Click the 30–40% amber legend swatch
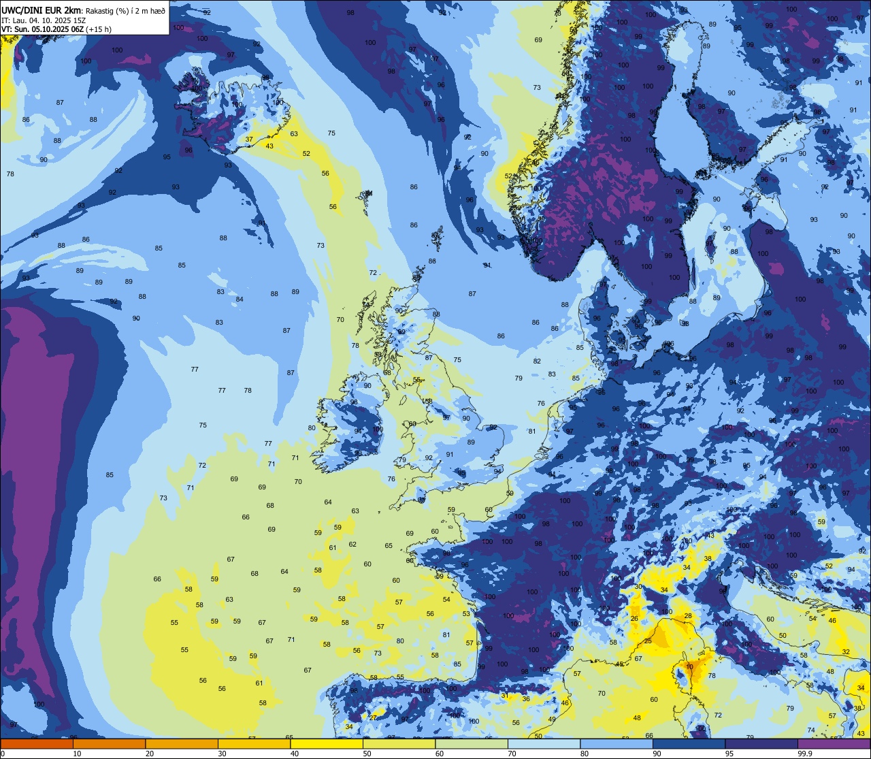Viewport: 871px width, 759px height. [x=254, y=743]
